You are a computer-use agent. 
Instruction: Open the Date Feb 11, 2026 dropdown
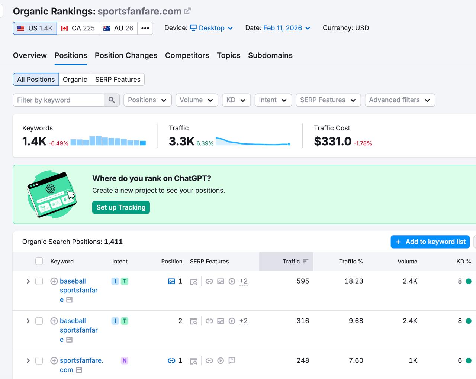[286, 28]
